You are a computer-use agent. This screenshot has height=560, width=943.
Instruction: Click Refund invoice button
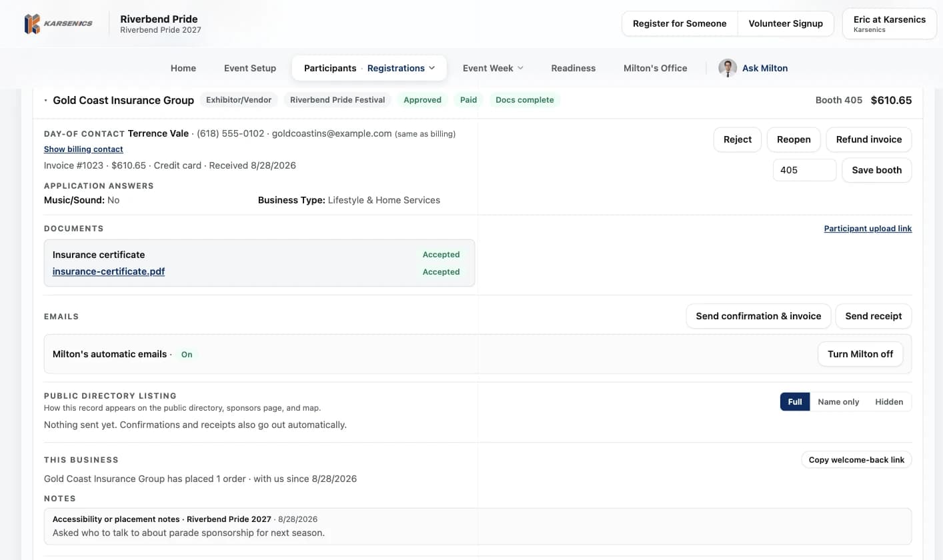[869, 139]
